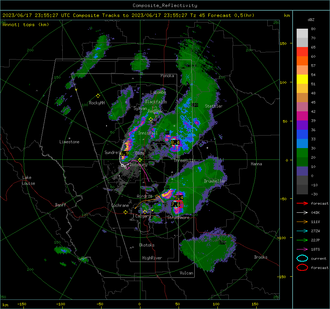This screenshot has width=330, height=309.
Task: Click the storm top label 7.6
Action: click(x=176, y=204)
